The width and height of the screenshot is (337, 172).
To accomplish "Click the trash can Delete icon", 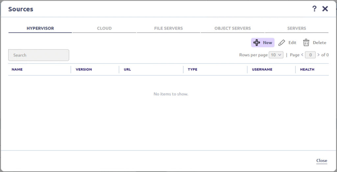I will tap(306, 43).
